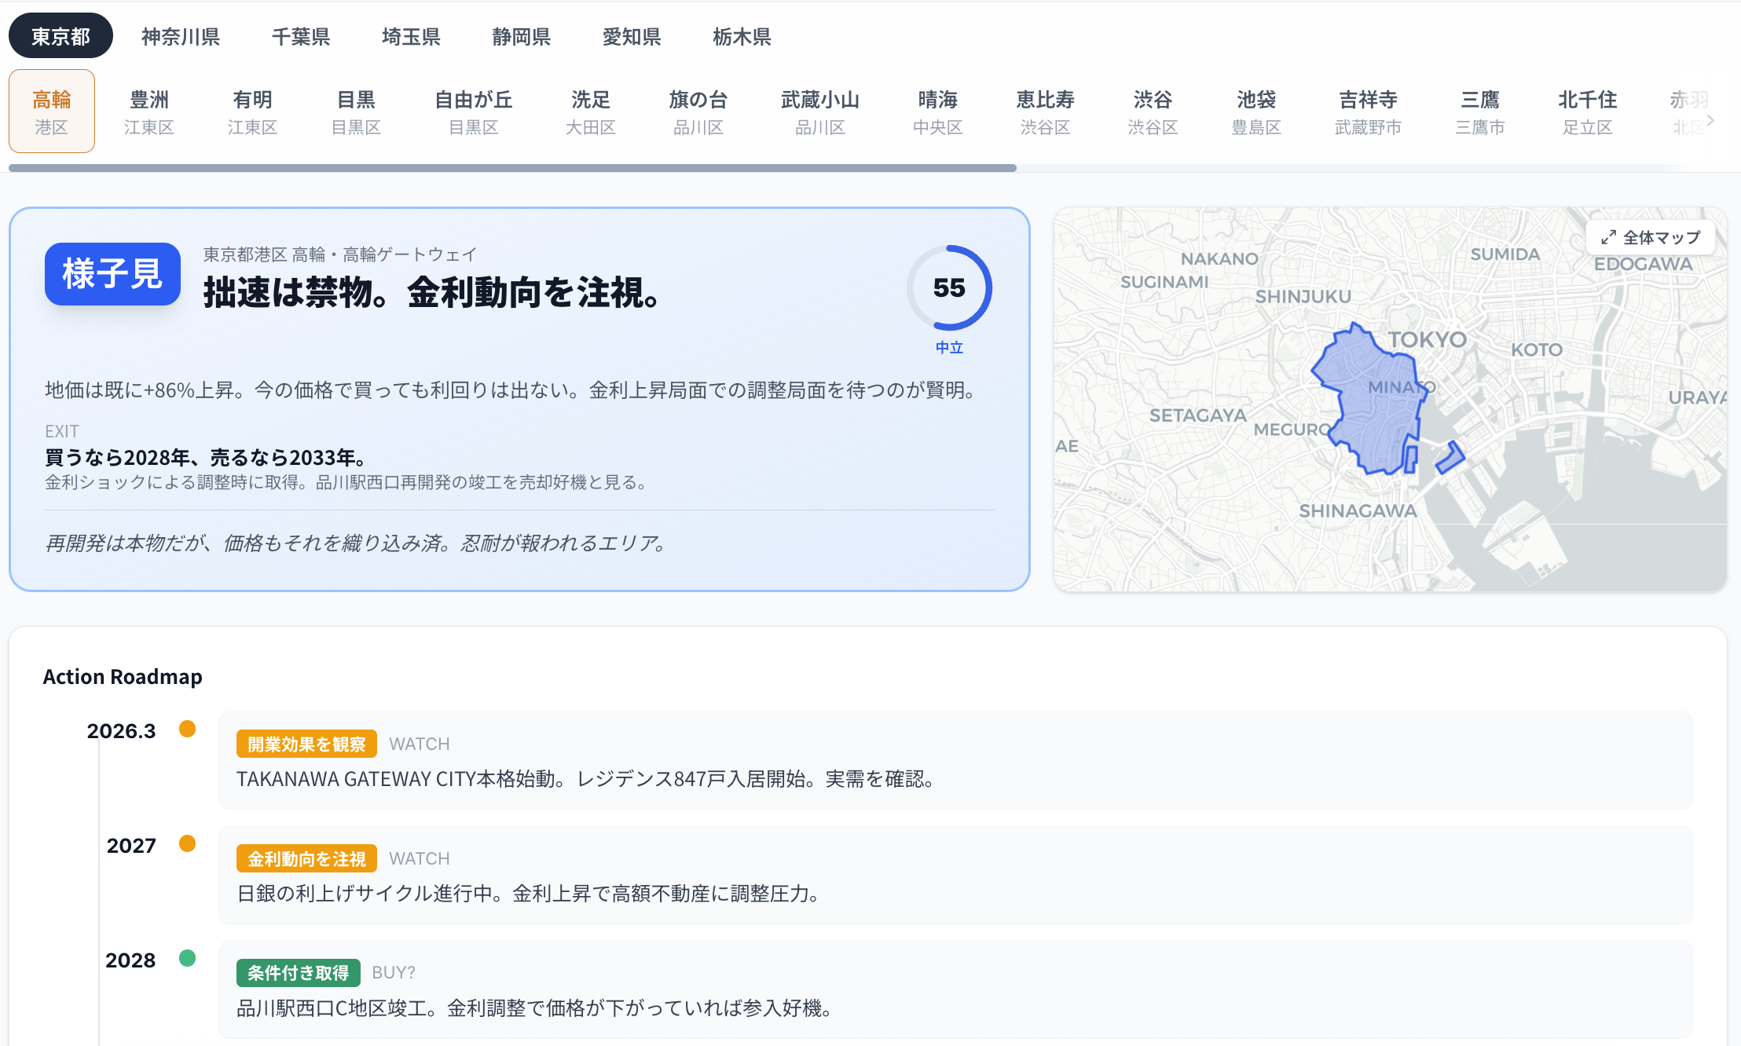Click the 2028 year label
Viewport: 1741px width, 1046px height.
pyautogui.click(x=130, y=960)
